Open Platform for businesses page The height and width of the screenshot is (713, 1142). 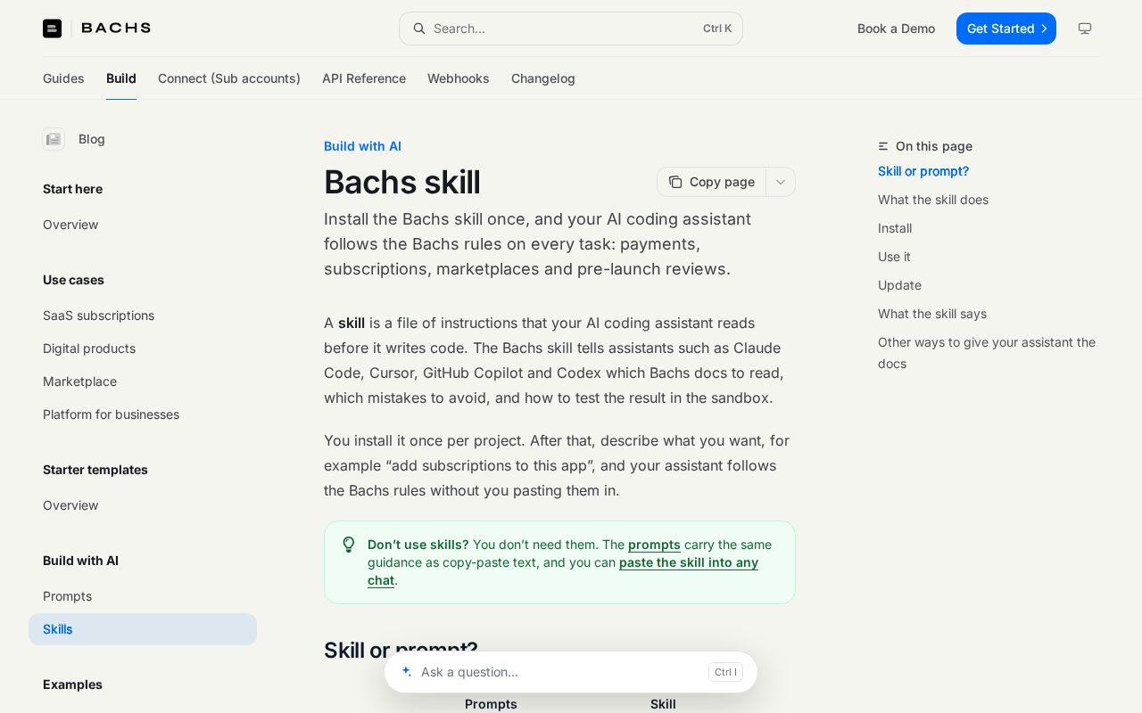111,414
